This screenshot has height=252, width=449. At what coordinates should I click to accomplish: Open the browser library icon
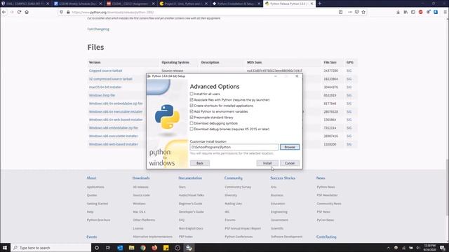point(406,12)
